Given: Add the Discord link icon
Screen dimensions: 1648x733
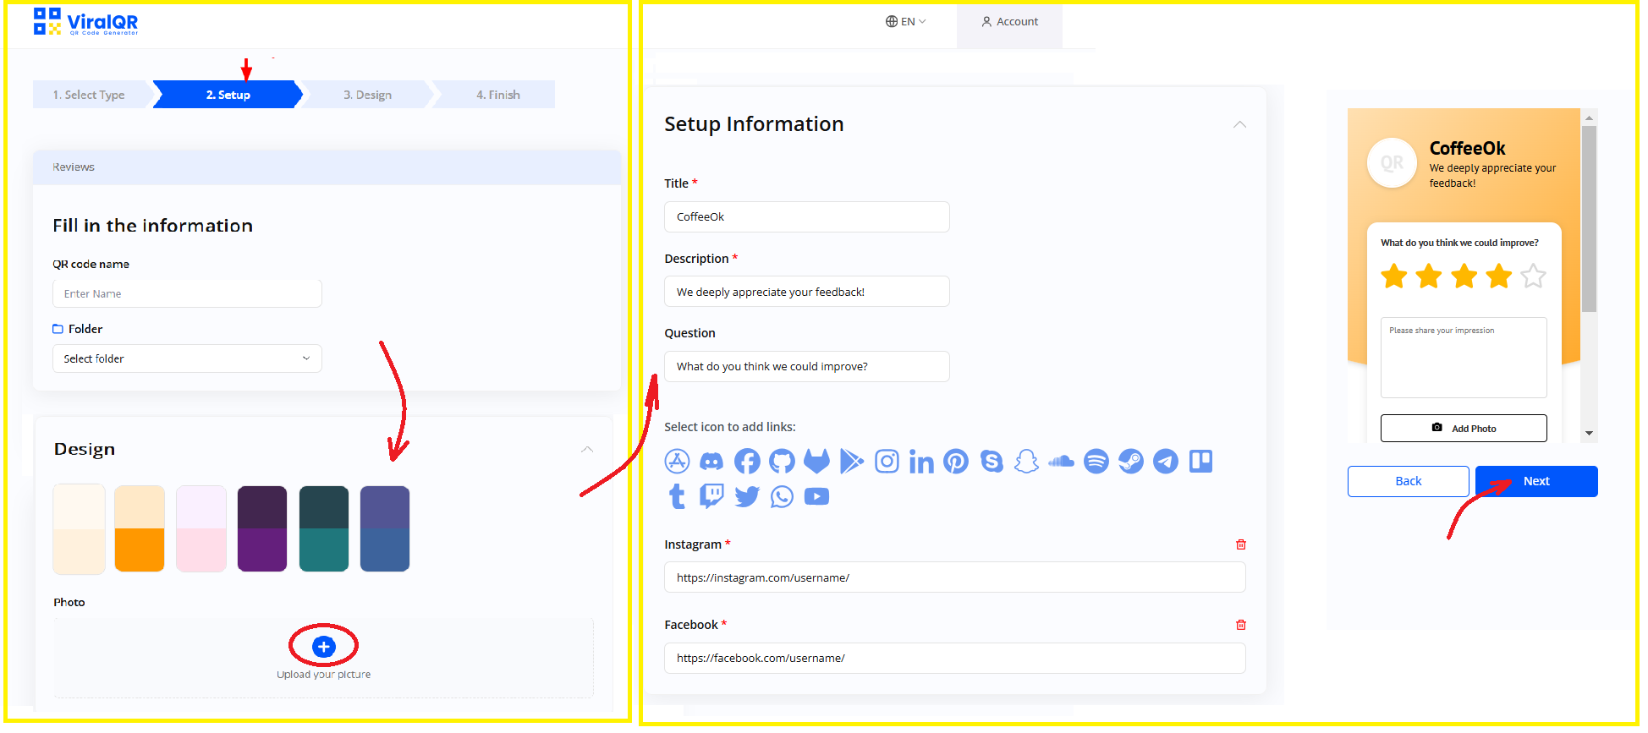Looking at the screenshot, I should point(711,462).
